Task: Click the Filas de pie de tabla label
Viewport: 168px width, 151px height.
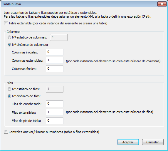Action: coord(26,121)
